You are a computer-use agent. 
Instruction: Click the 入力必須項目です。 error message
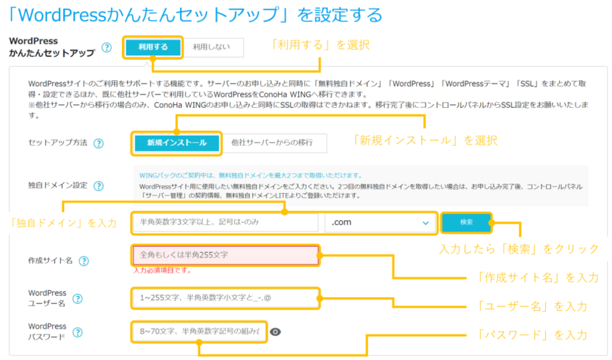(162, 270)
